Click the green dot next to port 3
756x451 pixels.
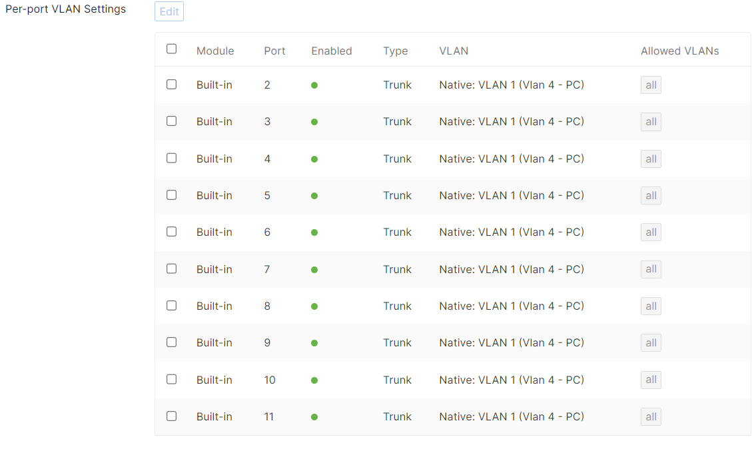click(x=314, y=121)
